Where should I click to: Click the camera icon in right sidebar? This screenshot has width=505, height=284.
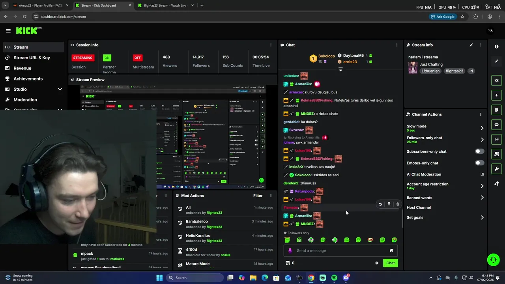[496, 154]
